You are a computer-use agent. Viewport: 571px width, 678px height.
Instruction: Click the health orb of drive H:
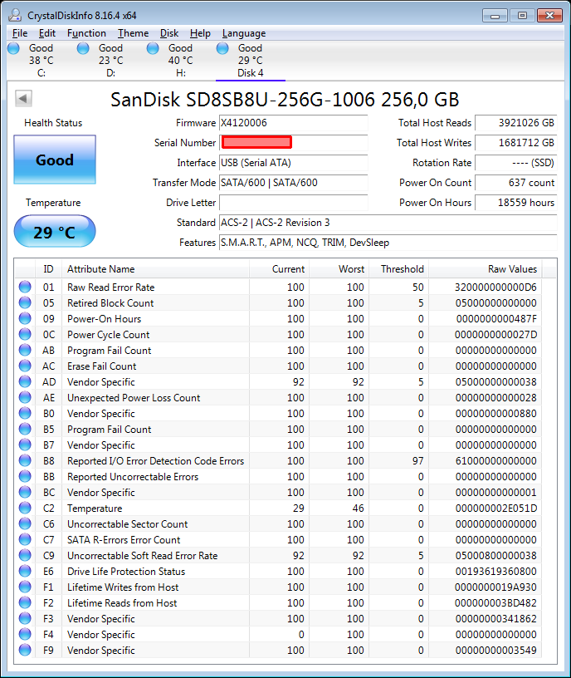pyautogui.click(x=154, y=49)
